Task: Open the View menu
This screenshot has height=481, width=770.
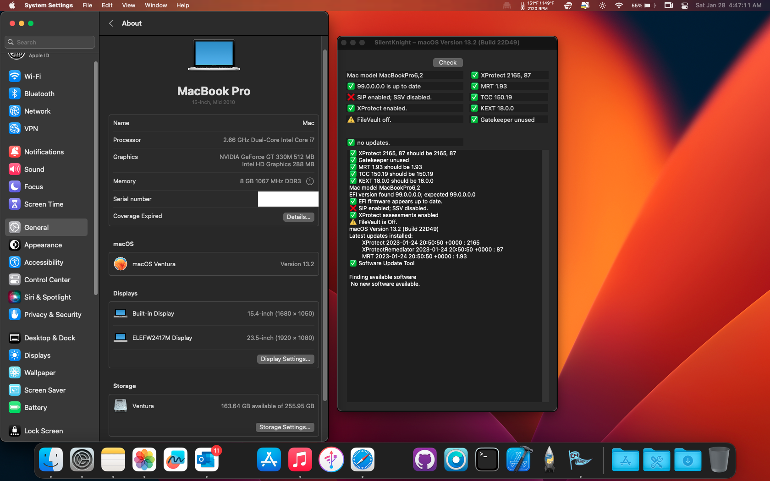Action: (128, 5)
